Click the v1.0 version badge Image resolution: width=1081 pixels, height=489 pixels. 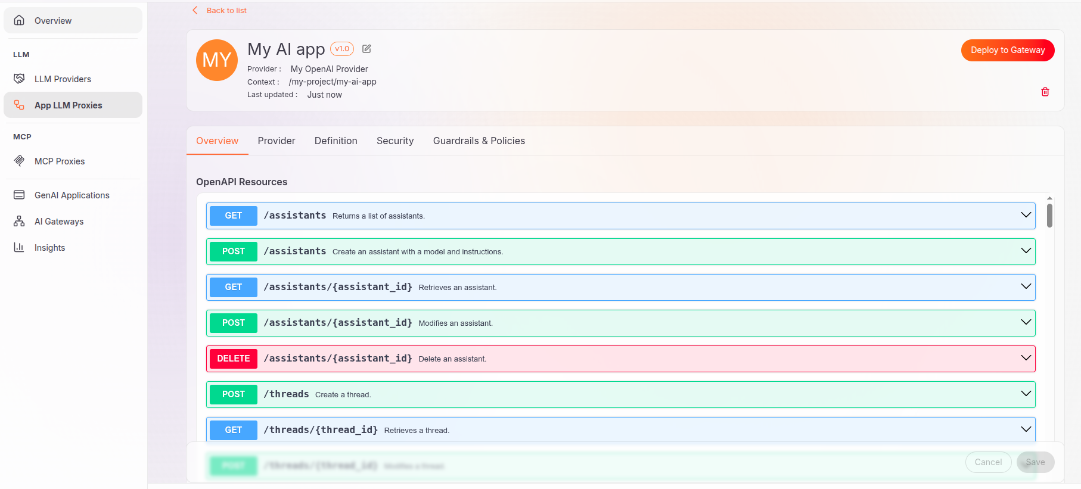click(342, 49)
